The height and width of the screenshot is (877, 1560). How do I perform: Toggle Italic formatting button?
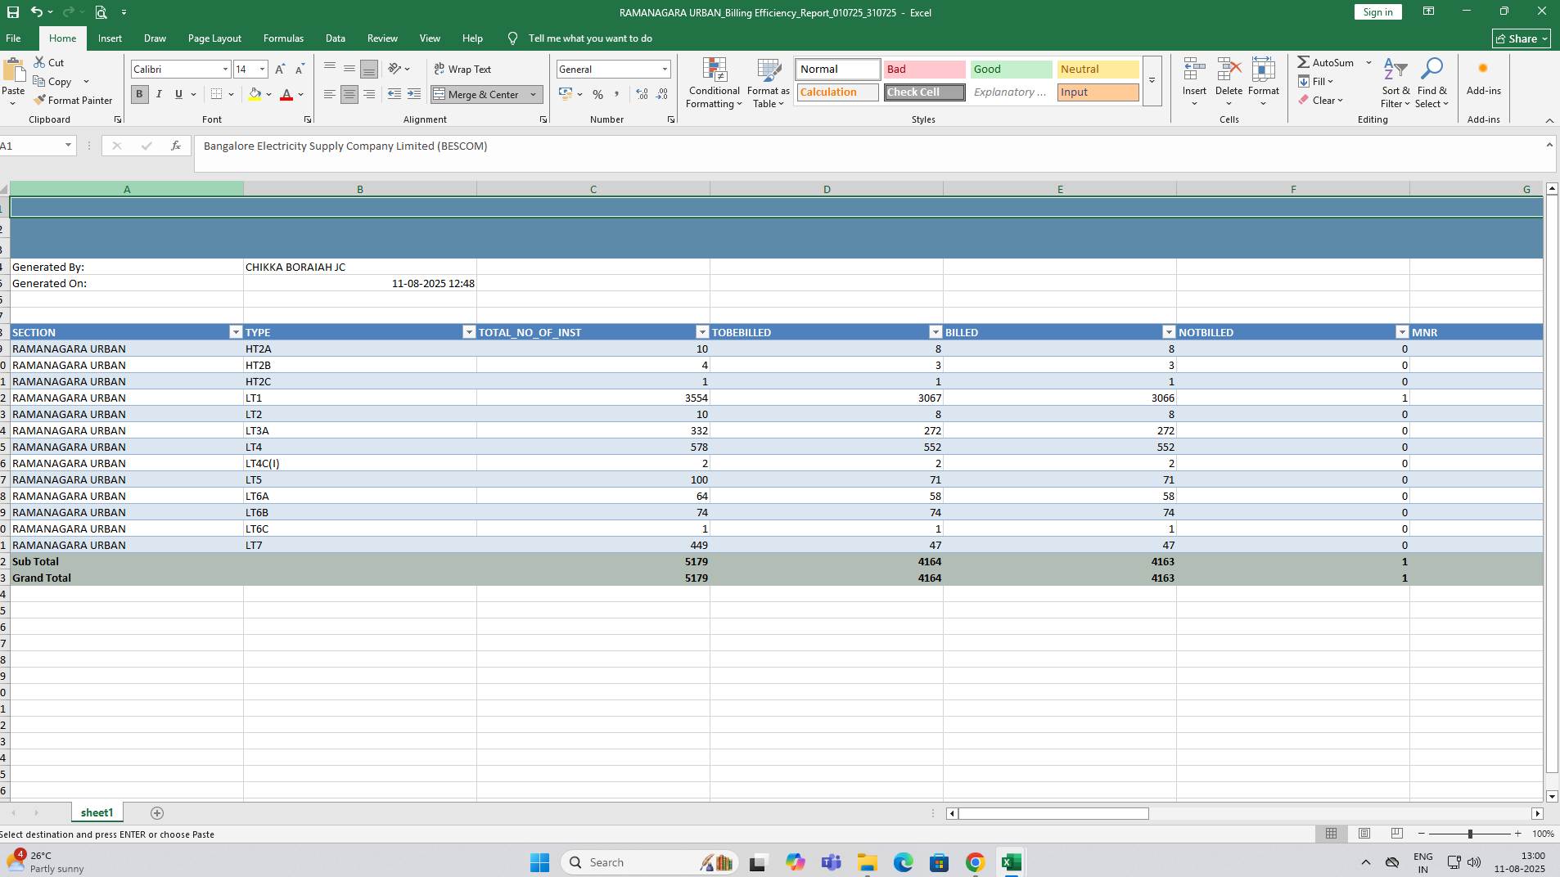(159, 94)
